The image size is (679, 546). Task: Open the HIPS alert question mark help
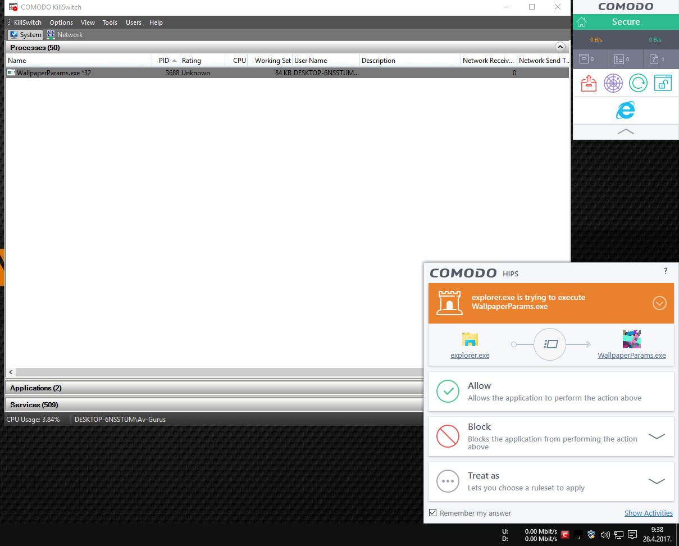click(666, 271)
